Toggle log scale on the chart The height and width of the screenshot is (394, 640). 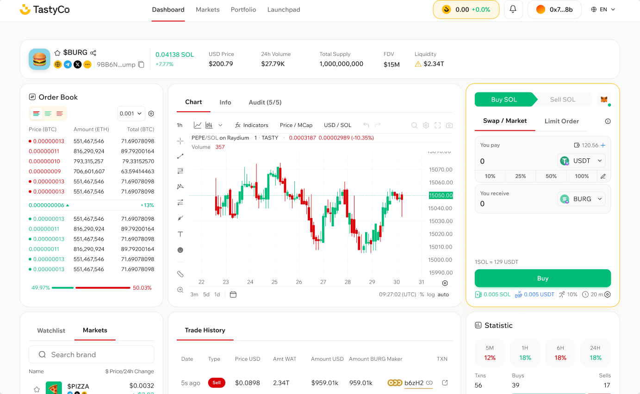[431, 294]
